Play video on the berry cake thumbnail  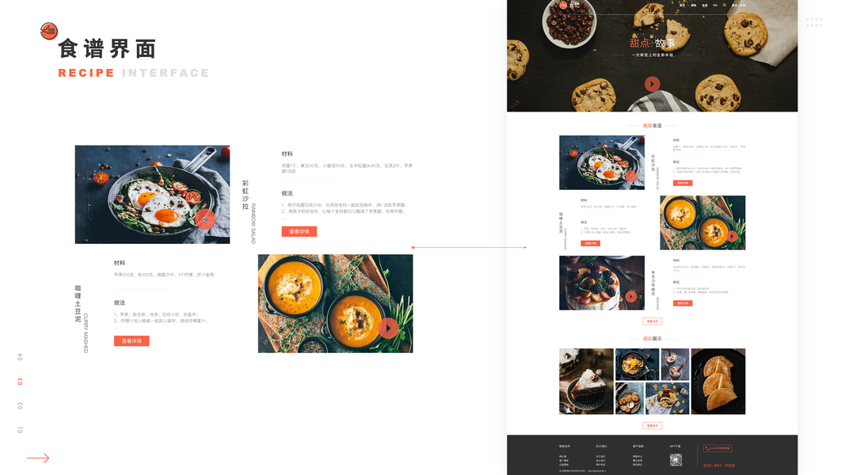(x=631, y=296)
